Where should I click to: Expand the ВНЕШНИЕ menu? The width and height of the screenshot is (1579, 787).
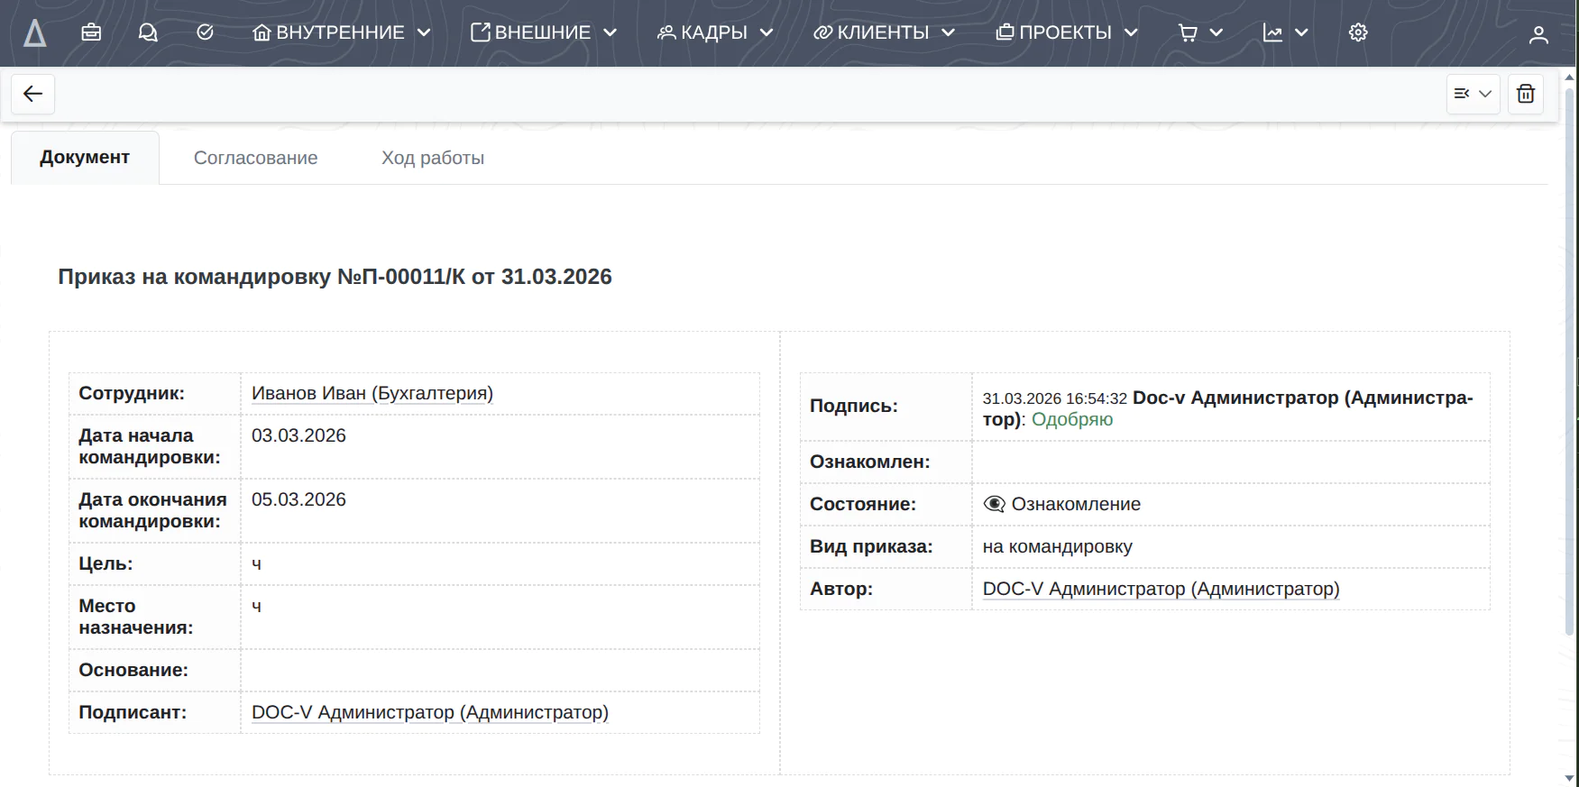[x=544, y=32]
